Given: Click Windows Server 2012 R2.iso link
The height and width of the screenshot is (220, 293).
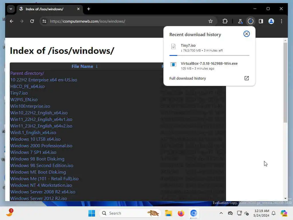Looking at the screenshot, I should 39,199.
